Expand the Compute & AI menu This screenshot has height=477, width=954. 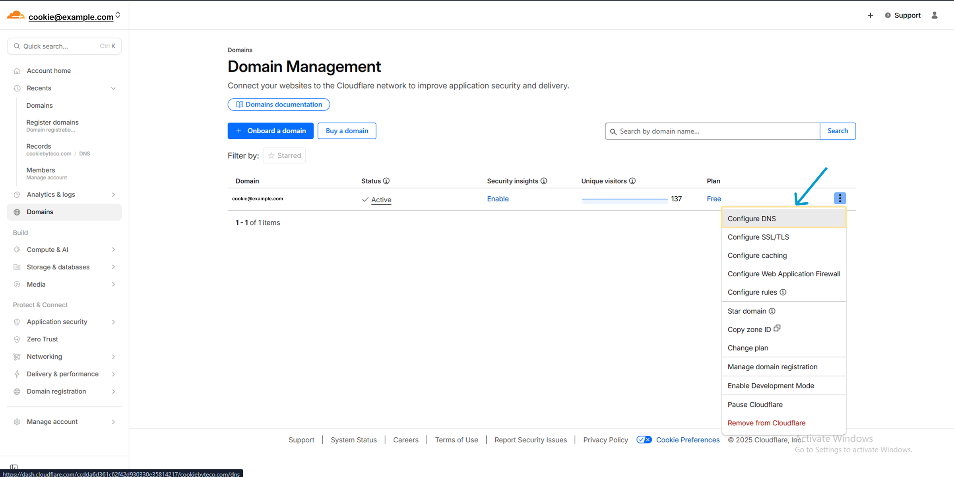(x=113, y=250)
